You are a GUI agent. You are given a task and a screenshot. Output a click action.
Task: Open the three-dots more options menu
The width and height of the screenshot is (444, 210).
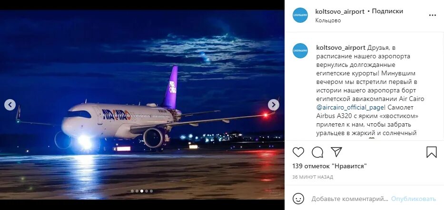point(433,15)
